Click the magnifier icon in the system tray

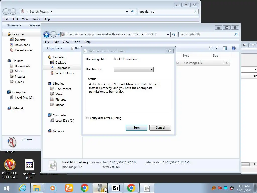pos(213,188)
